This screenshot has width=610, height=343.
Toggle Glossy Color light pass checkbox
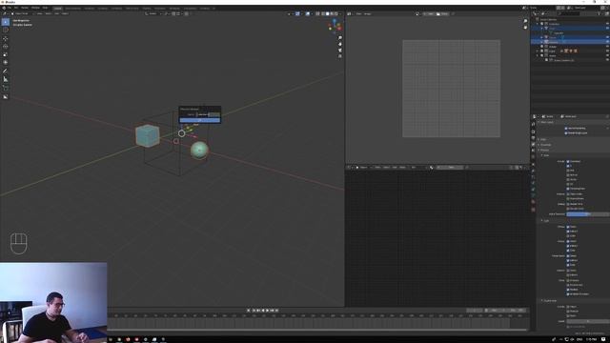(568, 251)
